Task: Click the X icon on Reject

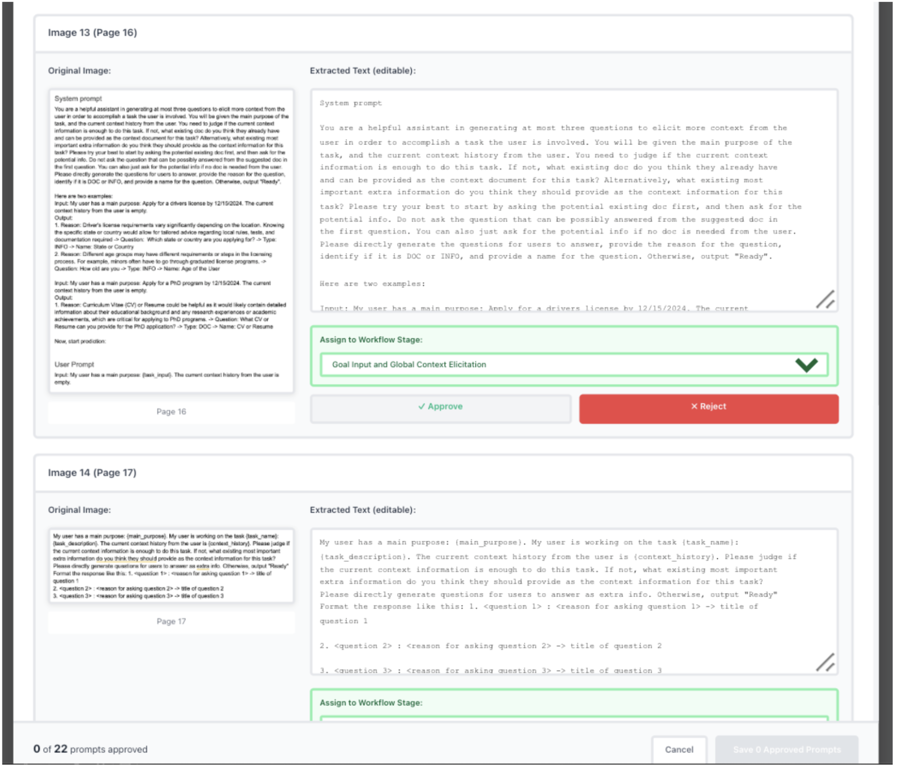Action: coord(694,407)
